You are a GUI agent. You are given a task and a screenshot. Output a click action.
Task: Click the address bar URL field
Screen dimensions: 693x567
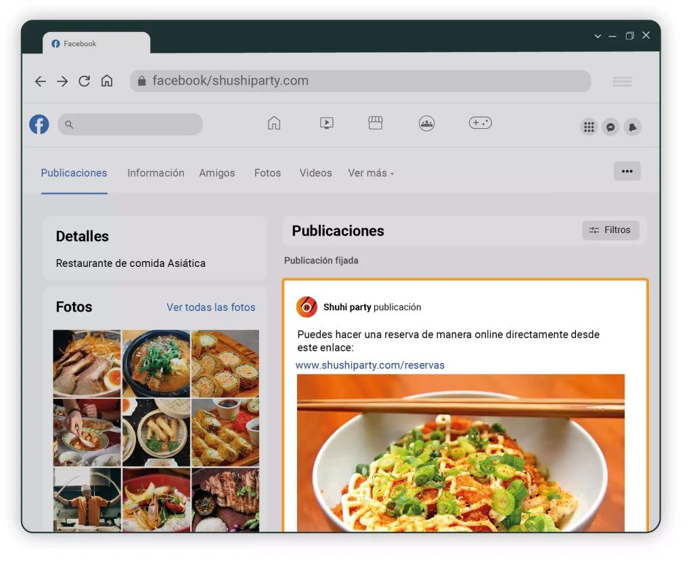coord(360,81)
